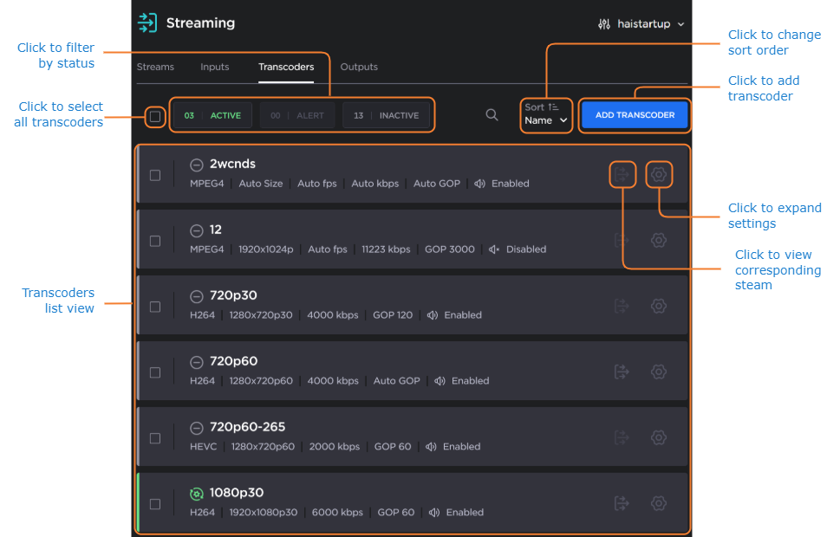Click the search magnifier icon
This screenshot has width=840, height=537.
click(492, 115)
